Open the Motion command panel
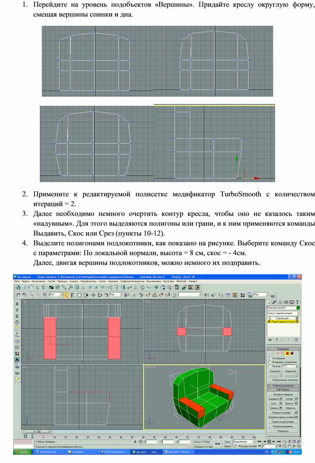Screen dimensions: 315x463 tap(286, 302)
